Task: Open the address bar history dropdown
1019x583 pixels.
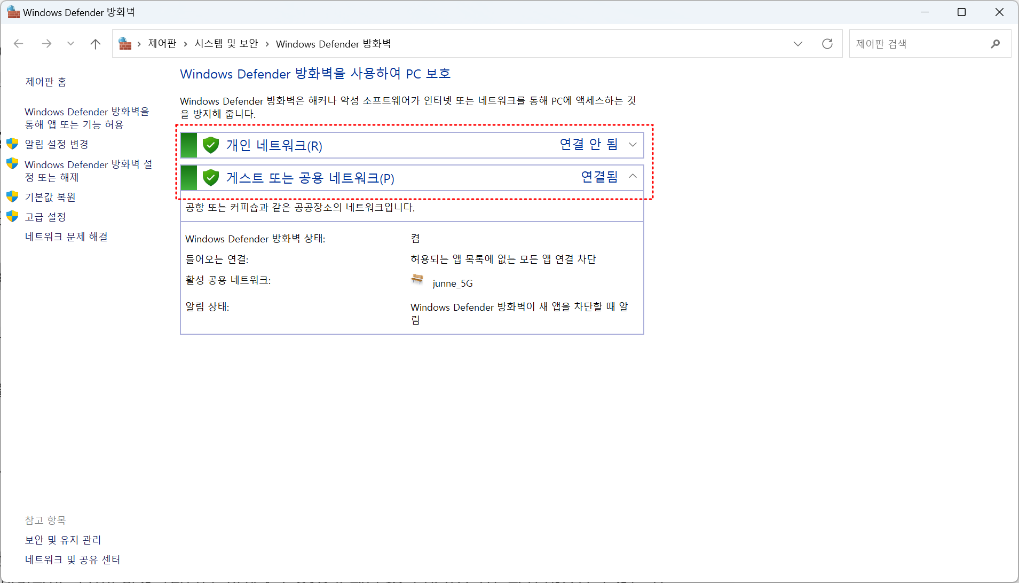Action: [x=798, y=44]
